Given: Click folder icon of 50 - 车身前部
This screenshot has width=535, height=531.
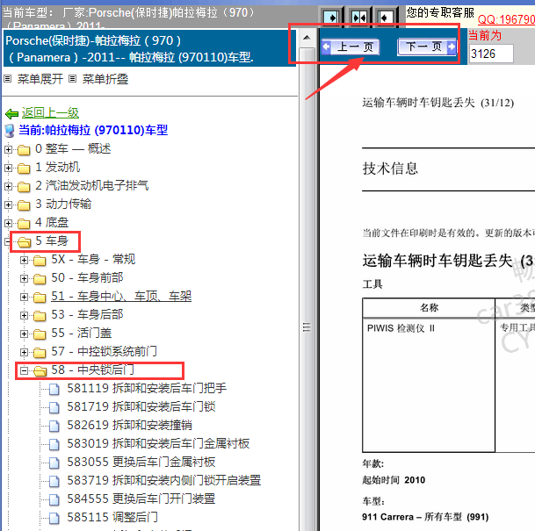Looking at the screenshot, I should click(x=40, y=279).
